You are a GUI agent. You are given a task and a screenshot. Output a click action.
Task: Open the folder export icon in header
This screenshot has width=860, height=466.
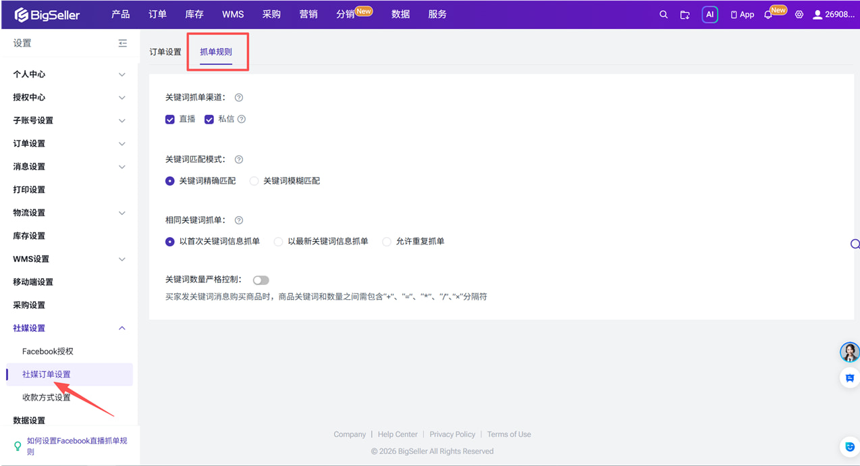(x=684, y=14)
